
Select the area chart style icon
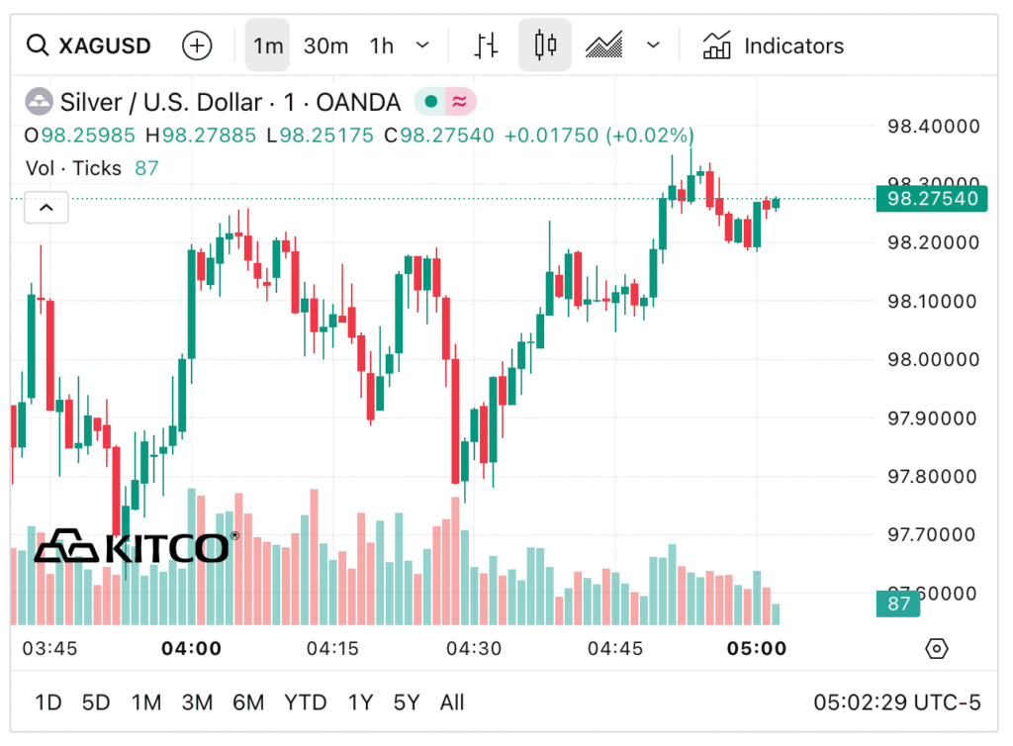(x=603, y=46)
